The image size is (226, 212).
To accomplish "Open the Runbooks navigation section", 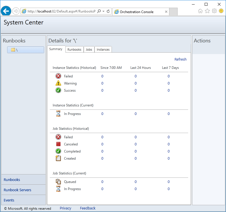I will (x=24, y=180).
